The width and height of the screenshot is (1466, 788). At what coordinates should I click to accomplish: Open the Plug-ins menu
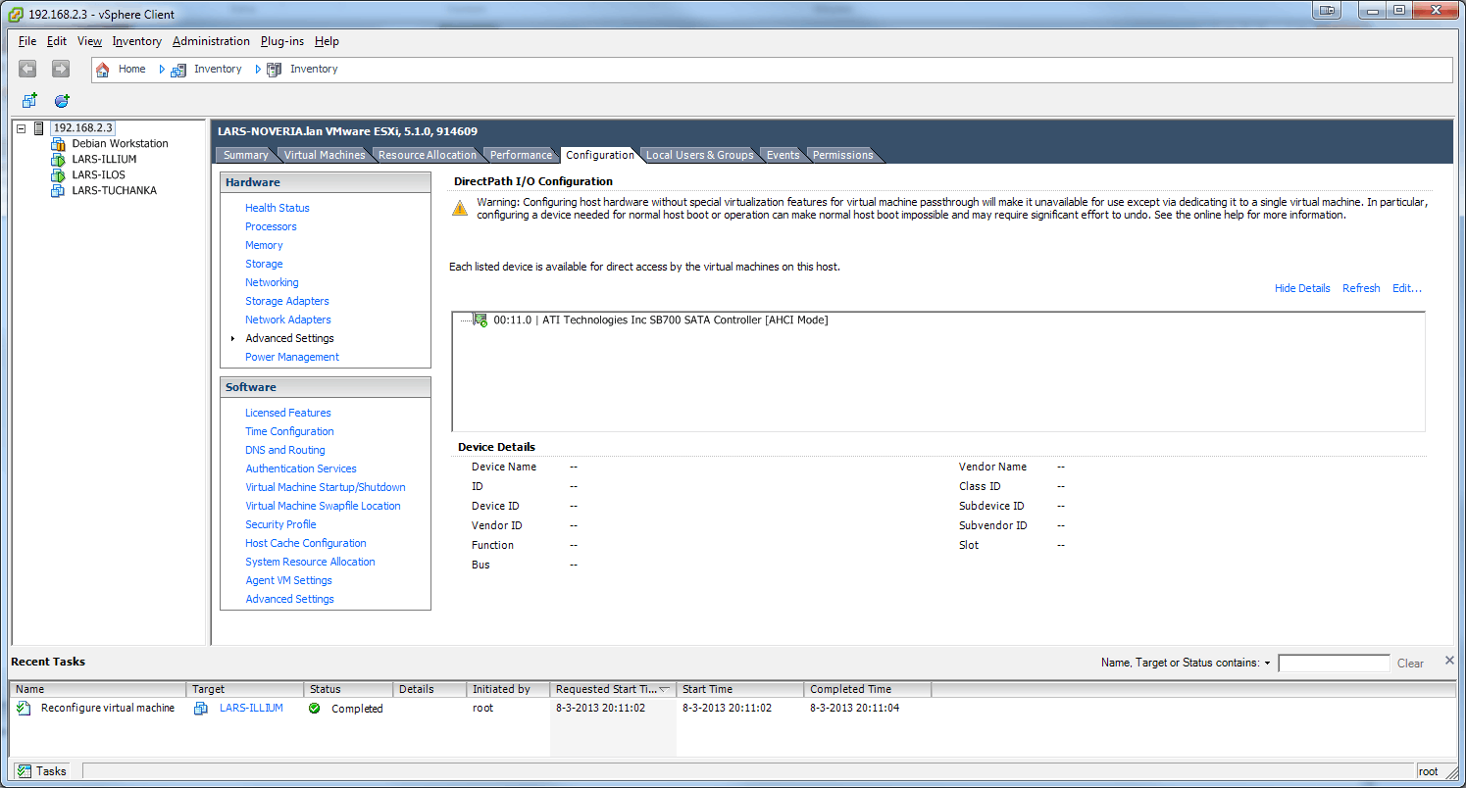282,41
